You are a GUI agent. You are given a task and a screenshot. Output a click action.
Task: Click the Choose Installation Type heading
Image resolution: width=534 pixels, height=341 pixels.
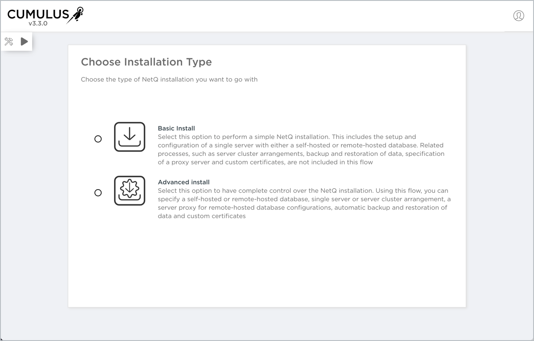146,62
